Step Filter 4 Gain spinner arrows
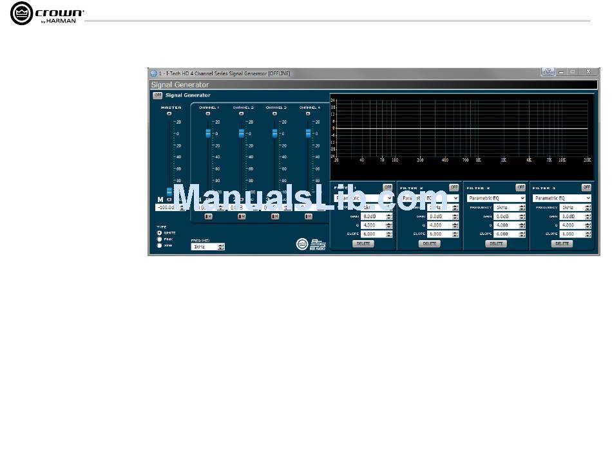This screenshot has height=464, width=612. tap(588, 216)
